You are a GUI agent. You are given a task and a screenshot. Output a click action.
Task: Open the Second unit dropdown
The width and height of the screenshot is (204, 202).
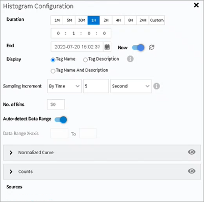[x=131, y=86]
